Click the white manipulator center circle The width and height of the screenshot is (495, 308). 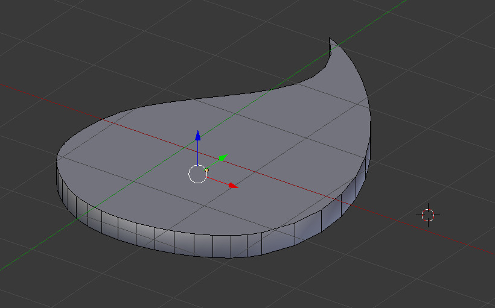(x=197, y=174)
